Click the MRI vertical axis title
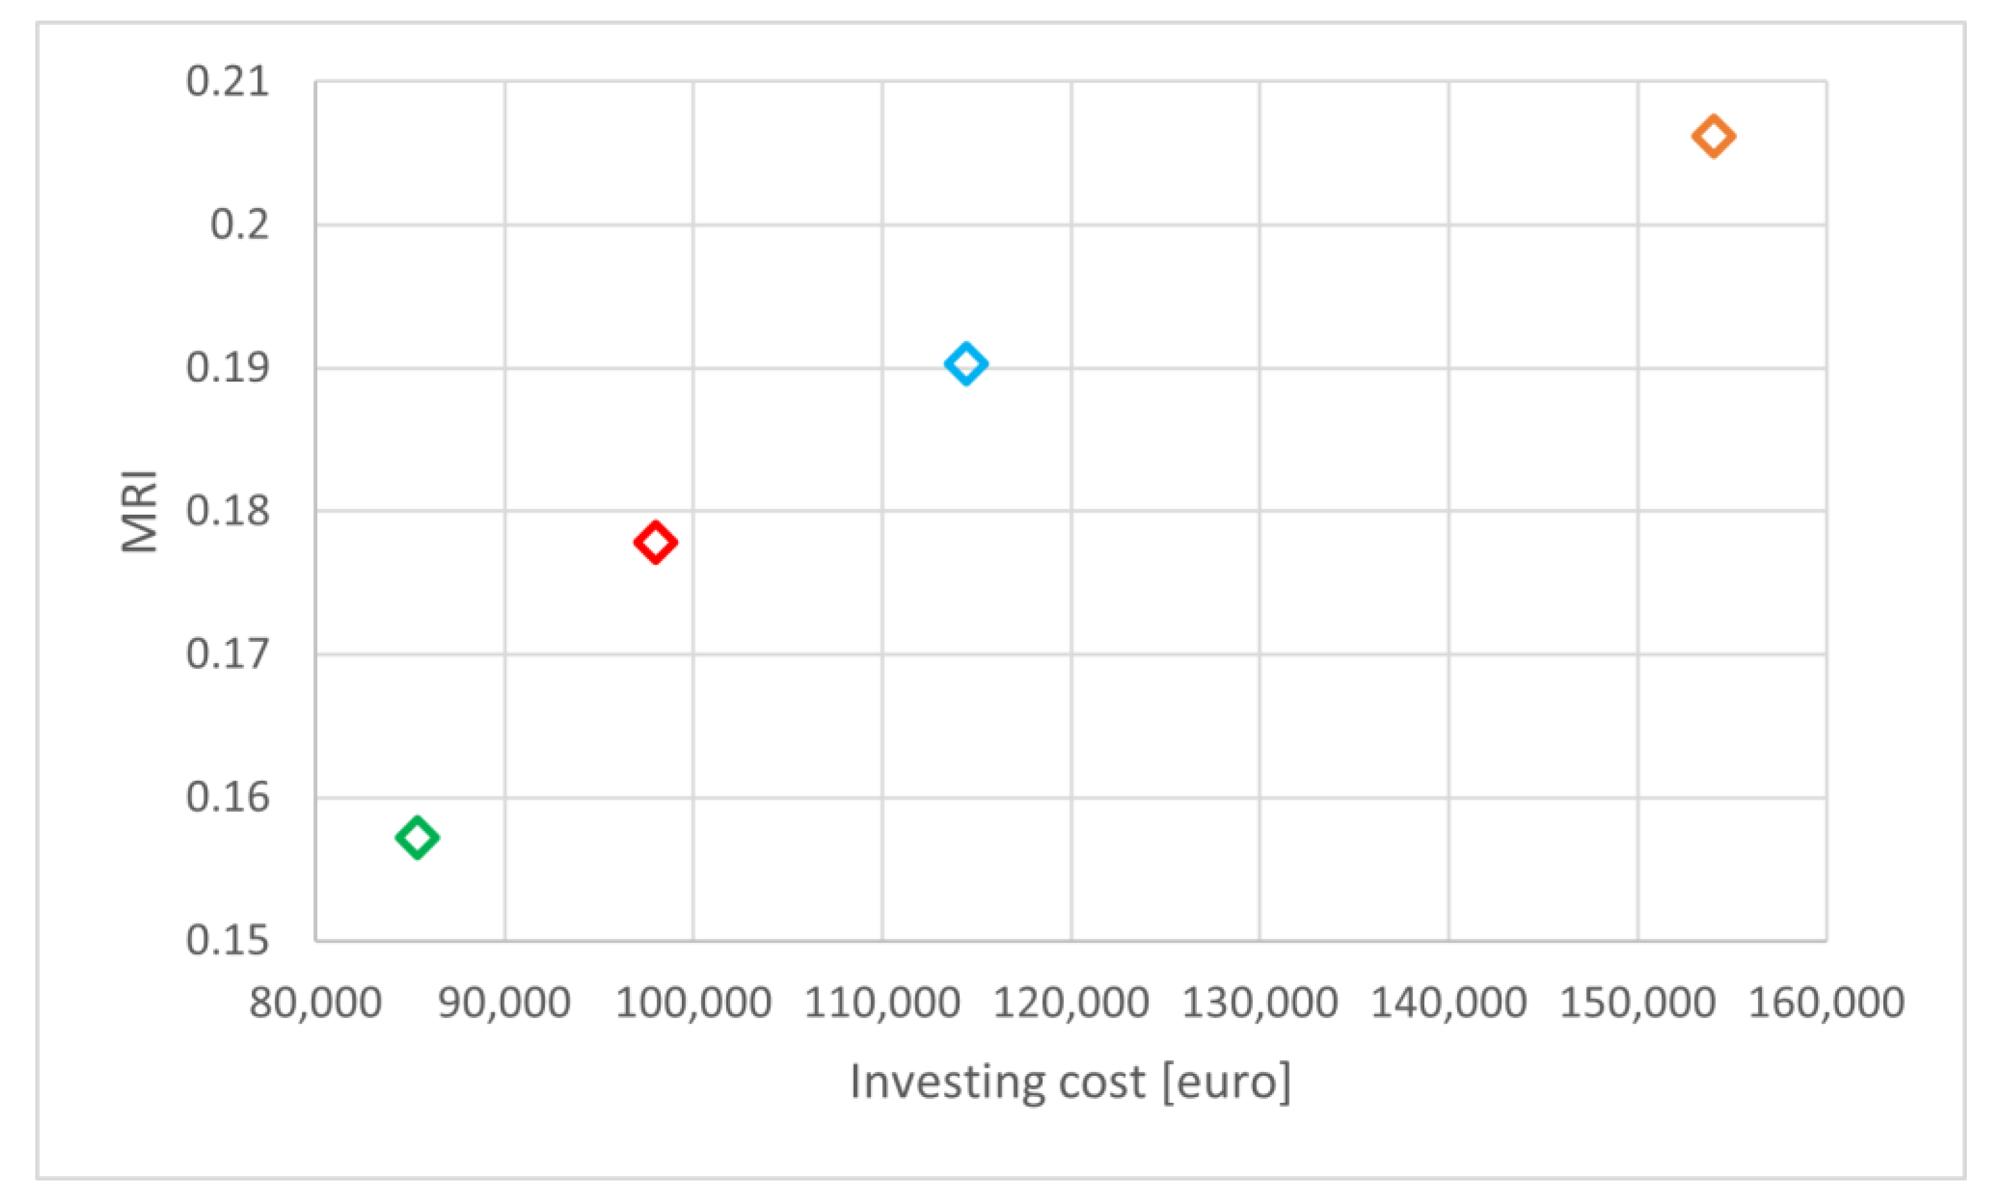1997x1201 pixels. (139, 512)
